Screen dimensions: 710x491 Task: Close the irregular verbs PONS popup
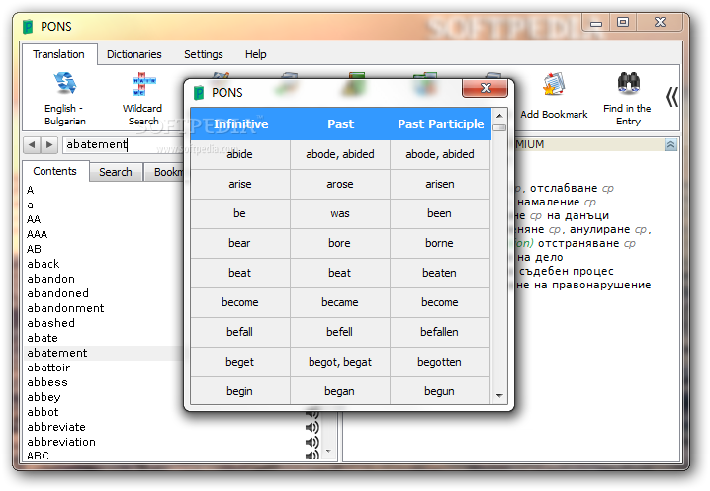[x=485, y=88]
